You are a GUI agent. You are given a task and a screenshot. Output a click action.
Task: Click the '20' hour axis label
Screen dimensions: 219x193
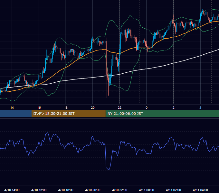[x=93, y=108]
